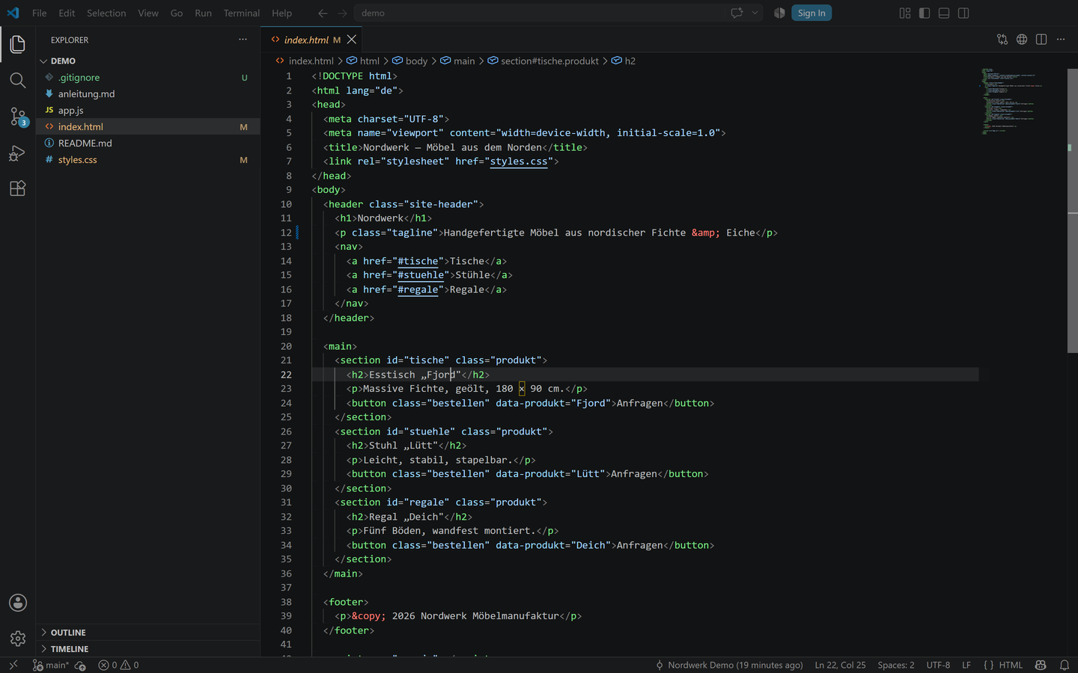Switch branch via main* in status bar
1078x673 pixels.
coord(51,665)
